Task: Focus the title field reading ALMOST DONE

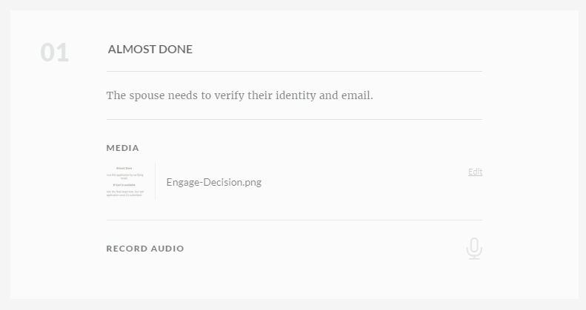Action: [150, 50]
